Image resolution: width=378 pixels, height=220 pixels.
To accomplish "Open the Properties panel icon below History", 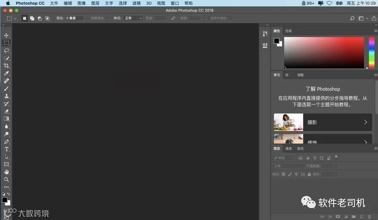I will pos(265,45).
